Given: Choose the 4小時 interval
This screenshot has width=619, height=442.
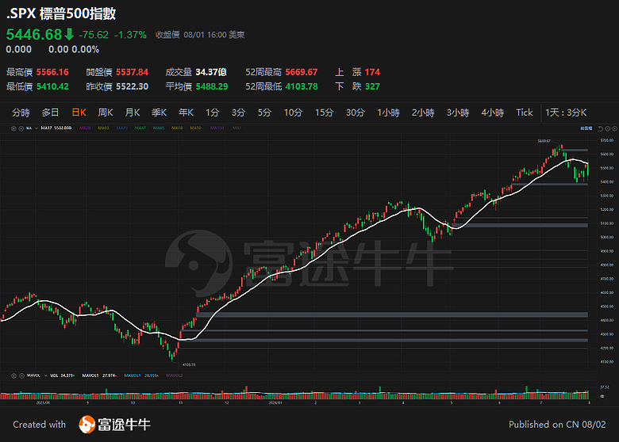Looking at the screenshot, I should [493, 112].
